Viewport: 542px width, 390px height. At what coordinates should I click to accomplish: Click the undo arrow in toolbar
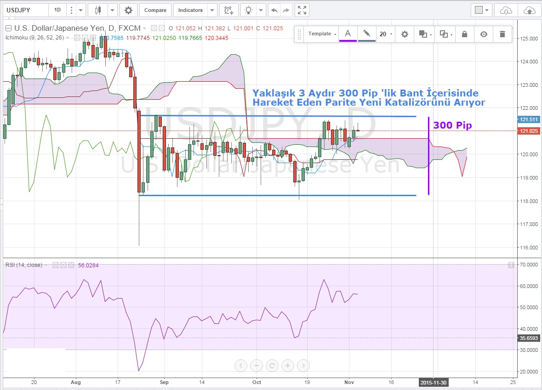point(274,10)
